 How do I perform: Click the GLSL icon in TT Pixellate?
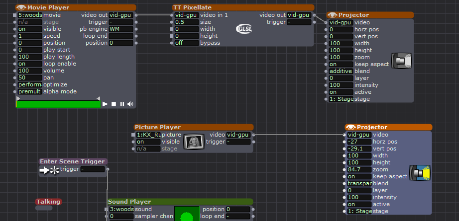click(x=244, y=29)
